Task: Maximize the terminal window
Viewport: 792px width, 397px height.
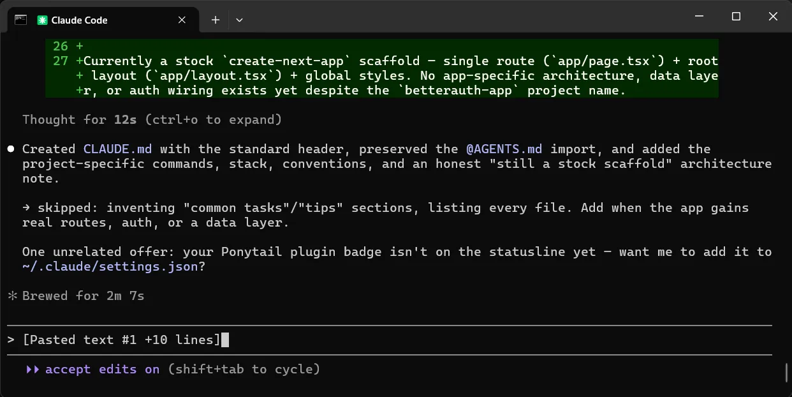Action: [736, 17]
